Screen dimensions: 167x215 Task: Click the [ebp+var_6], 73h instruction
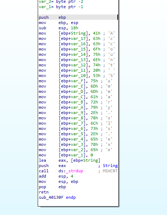point(75,129)
